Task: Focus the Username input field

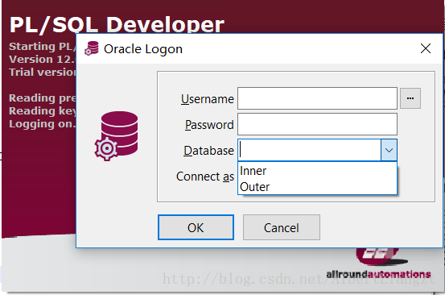Action: click(317, 98)
